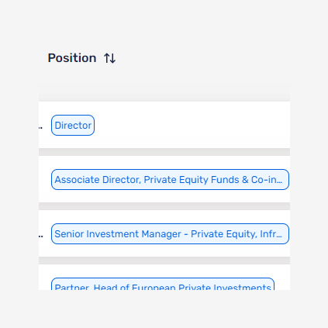Sort the table by Position column

point(109,58)
